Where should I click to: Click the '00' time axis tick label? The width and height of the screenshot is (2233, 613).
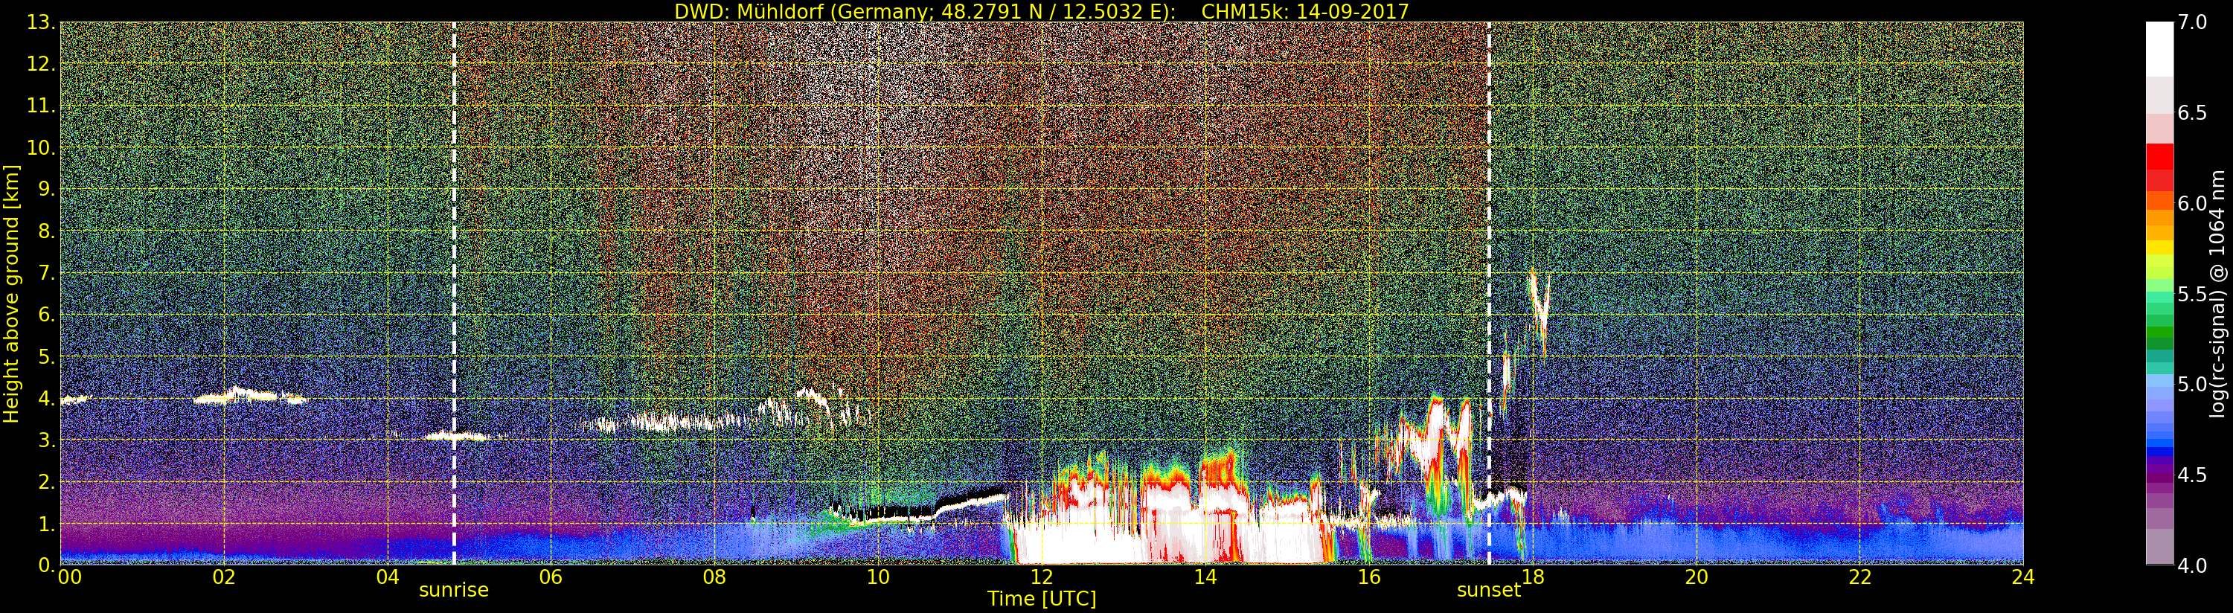pyautogui.click(x=69, y=577)
